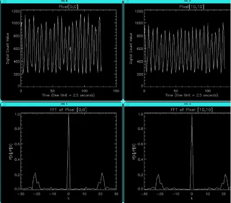Click the -30 tick label in IDL 3 plot
The image size is (231, 203).
click(144, 194)
